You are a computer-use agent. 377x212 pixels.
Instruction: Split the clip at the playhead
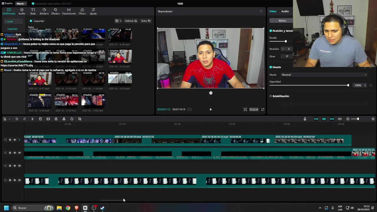pos(32,119)
